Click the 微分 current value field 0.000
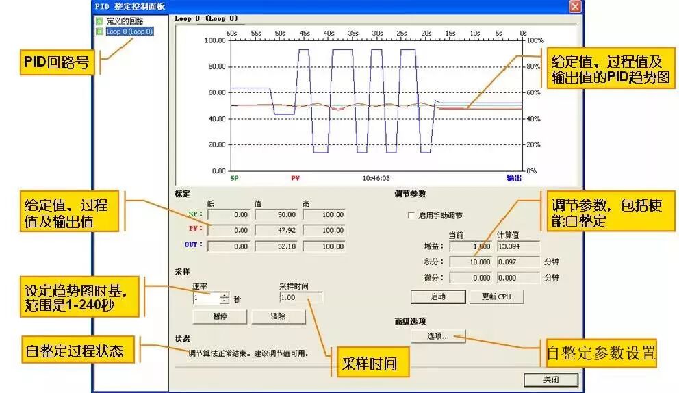The image size is (679, 393). 471,278
